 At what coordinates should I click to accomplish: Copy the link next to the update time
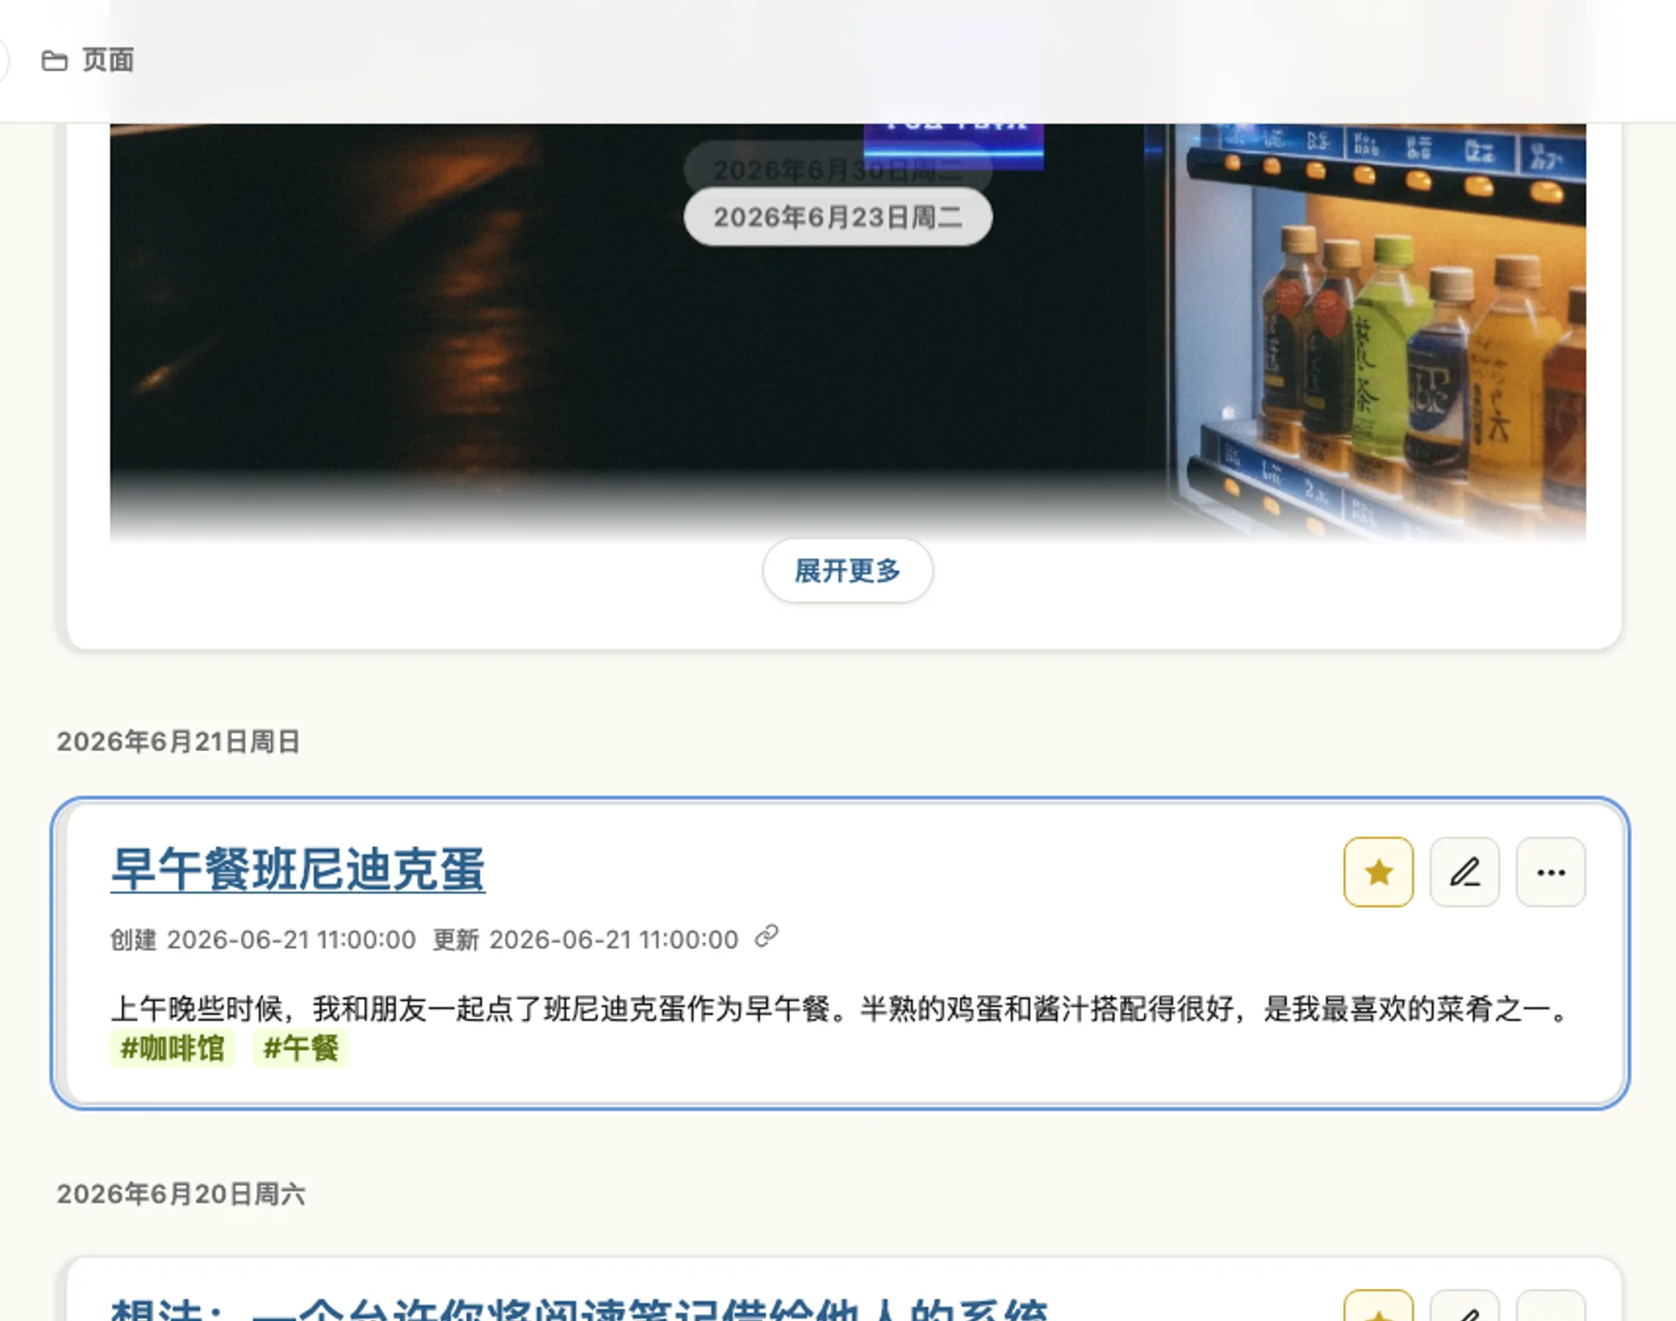766,937
